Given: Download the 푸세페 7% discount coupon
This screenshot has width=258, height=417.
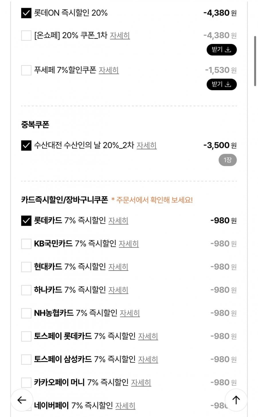Looking at the screenshot, I should (221, 84).
